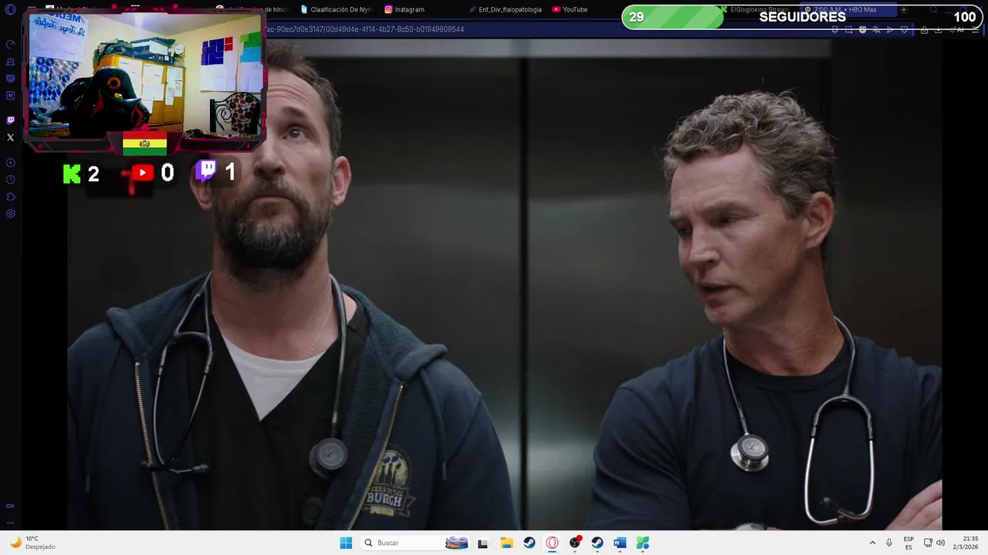Viewport: 988px width, 555px height.
Task: Click the shield ad-blocker icon in address bar
Action: coord(862,29)
